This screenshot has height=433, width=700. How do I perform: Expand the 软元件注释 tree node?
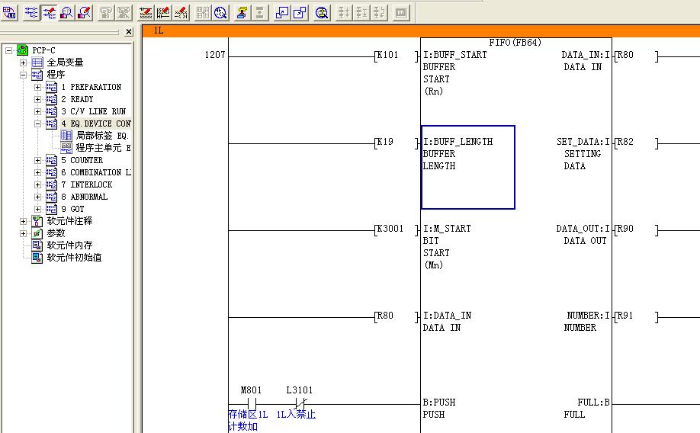point(24,221)
